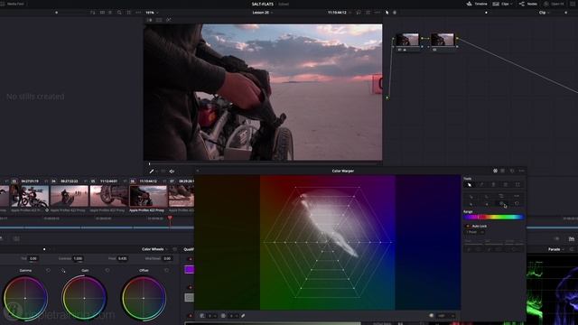Toggle the highlight wand icon above the viewer
Viewport: 578px width, 325px height.
169,20
